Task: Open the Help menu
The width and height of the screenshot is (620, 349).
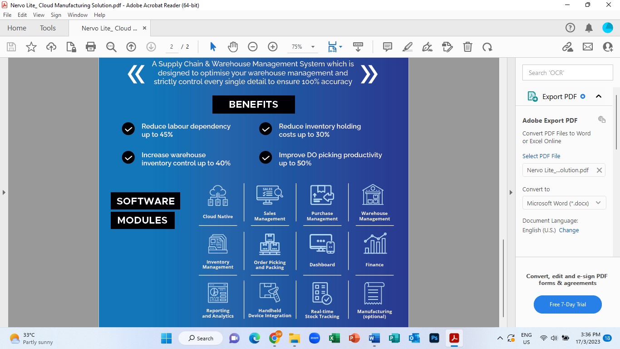Action: (x=99, y=15)
